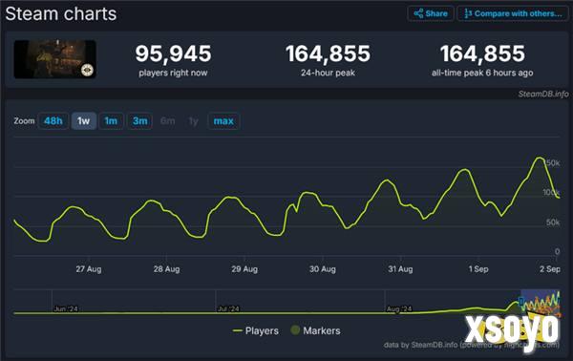Click the game thumbnail image

coord(55,59)
